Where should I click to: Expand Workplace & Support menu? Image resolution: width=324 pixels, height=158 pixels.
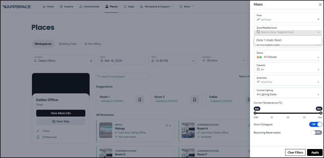[157, 7]
